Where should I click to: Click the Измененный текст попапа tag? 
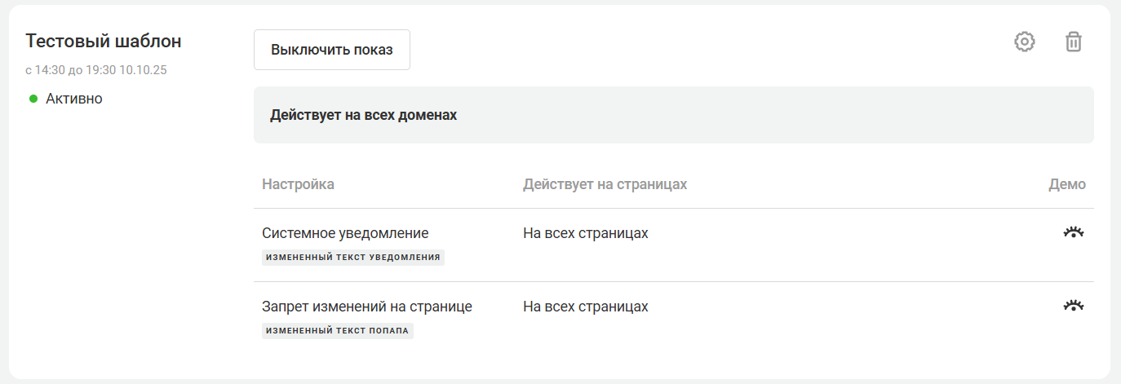point(337,331)
